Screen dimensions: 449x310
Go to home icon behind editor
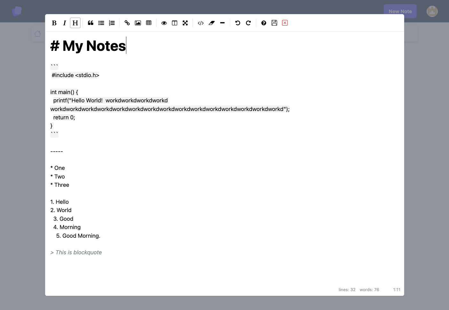[x=38, y=34]
